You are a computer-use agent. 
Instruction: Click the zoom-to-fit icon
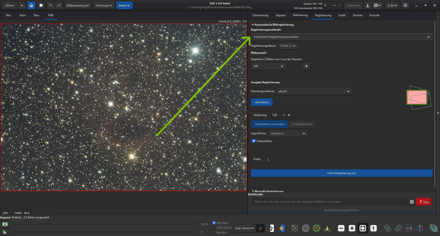point(363,228)
